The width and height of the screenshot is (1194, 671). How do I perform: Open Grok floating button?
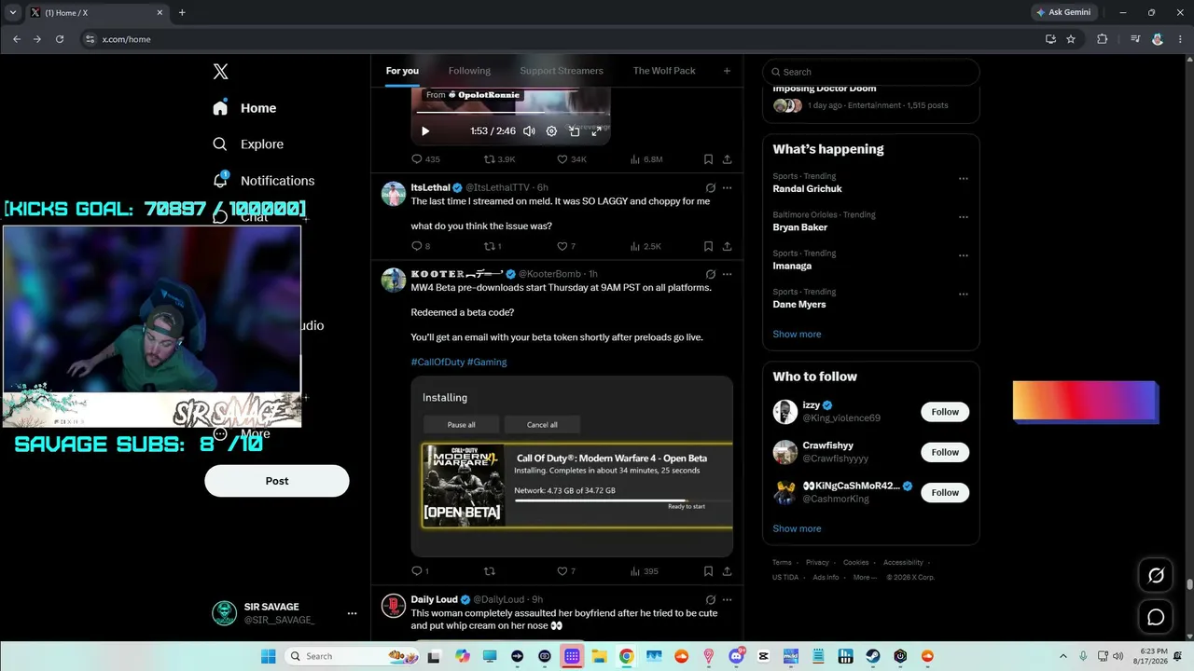point(1156,575)
